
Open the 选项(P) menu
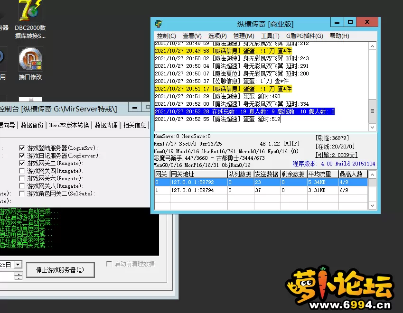click(x=217, y=36)
